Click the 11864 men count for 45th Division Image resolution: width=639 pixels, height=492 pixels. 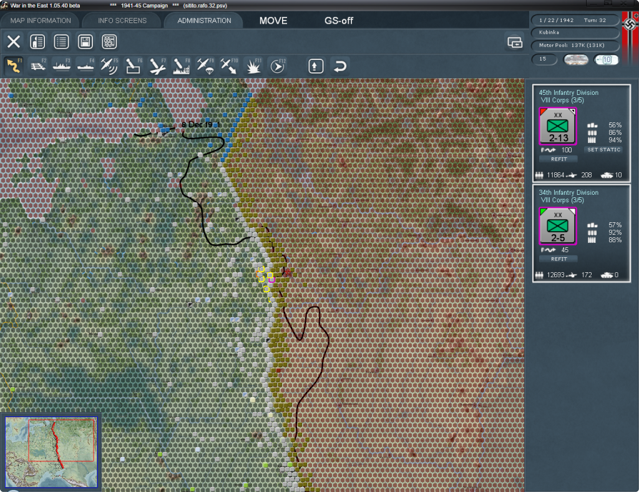pyautogui.click(x=555, y=175)
